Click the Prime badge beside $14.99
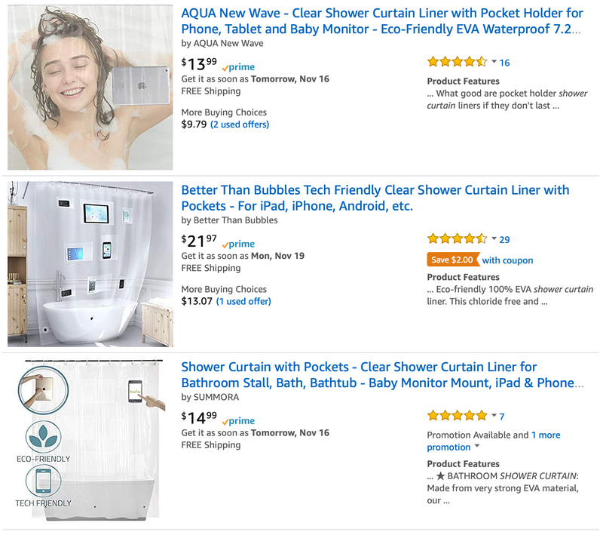 (x=239, y=421)
